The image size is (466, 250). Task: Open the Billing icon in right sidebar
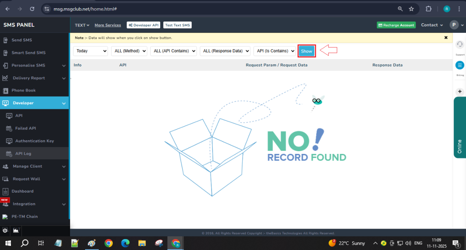(460, 66)
